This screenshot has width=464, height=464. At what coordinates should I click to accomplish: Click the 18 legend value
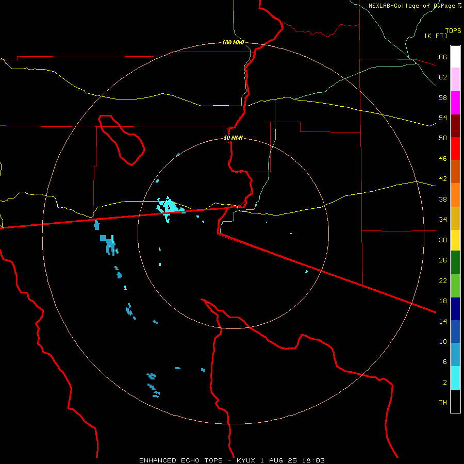pyautogui.click(x=443, y=301)
